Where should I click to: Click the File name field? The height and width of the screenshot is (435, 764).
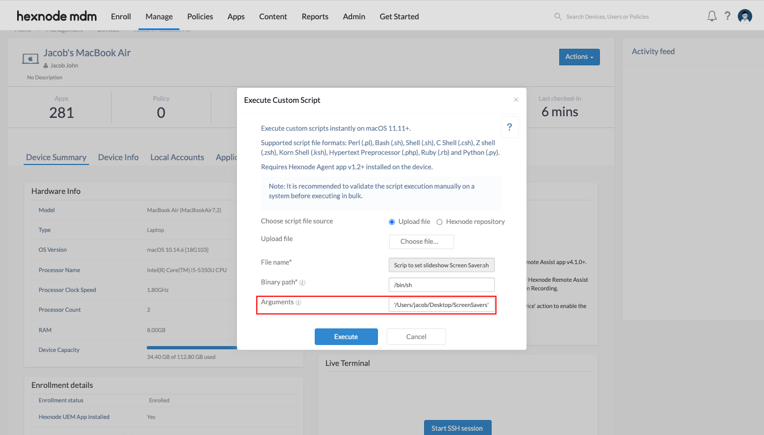pos(442,265)
